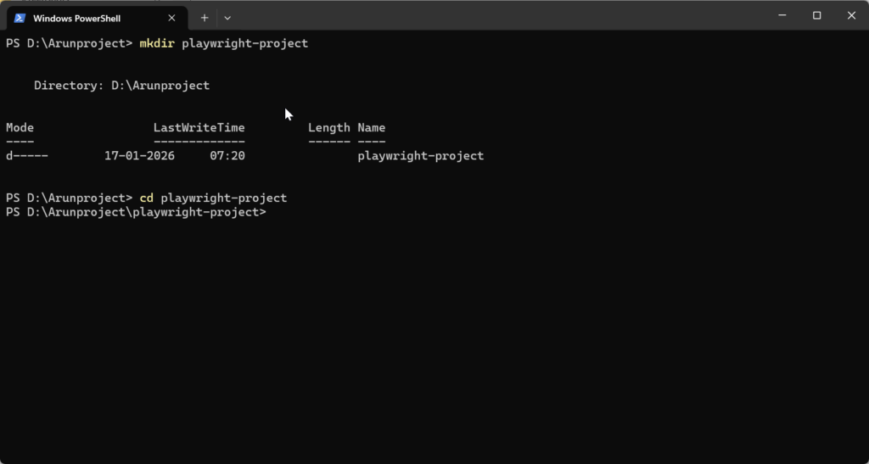
Task: Click the 17-01-2026 date value
Action: click(139, 156)
